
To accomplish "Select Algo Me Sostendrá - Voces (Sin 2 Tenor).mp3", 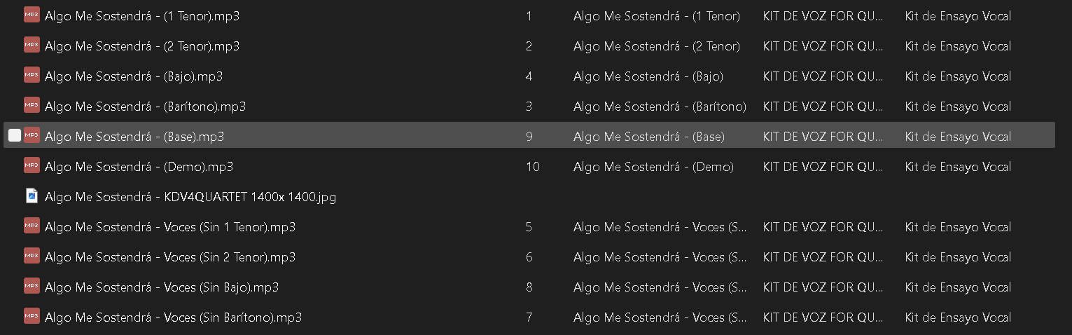I will pyautogui.click(x=169, y=257).
